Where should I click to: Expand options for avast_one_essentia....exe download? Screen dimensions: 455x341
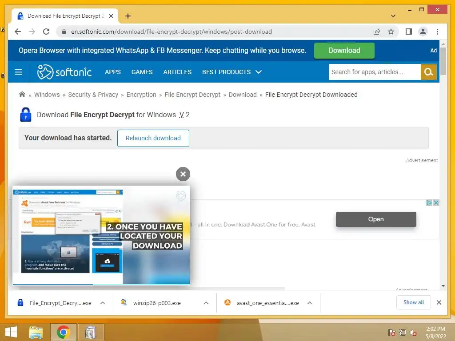[310, 303]
